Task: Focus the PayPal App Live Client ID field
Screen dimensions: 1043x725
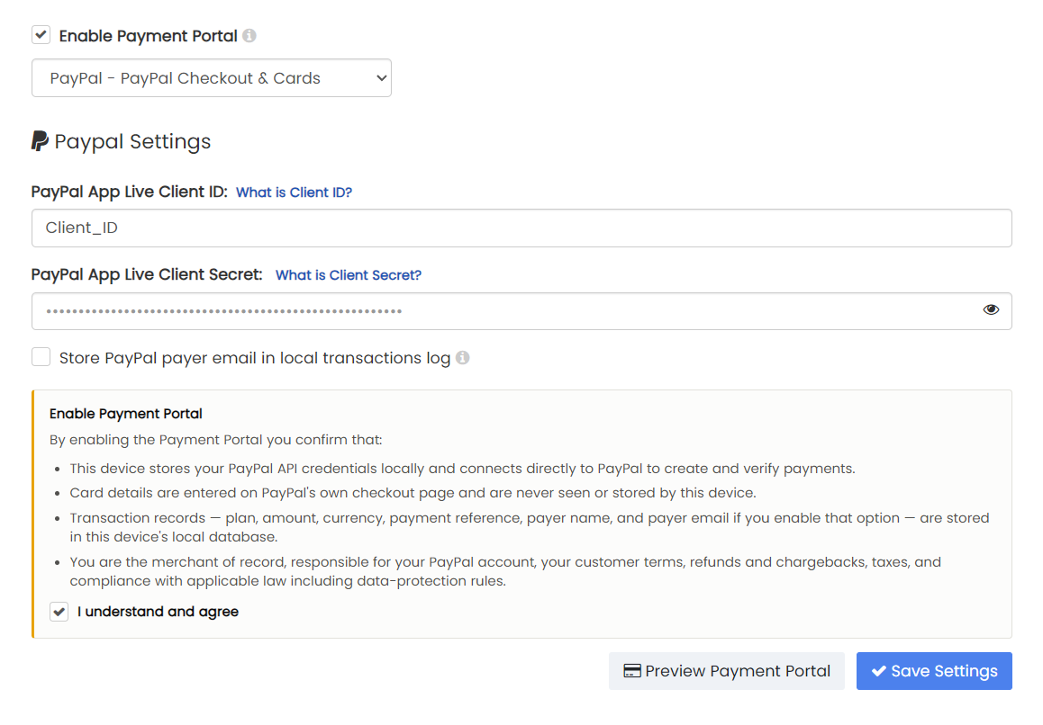Action: [x=521, y=228]
